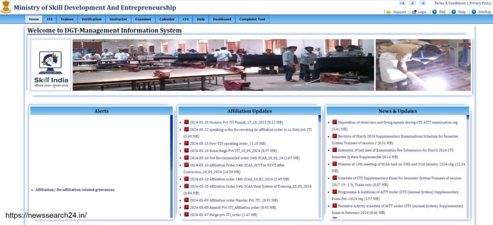Click the government emblem logo

(6, 7)
